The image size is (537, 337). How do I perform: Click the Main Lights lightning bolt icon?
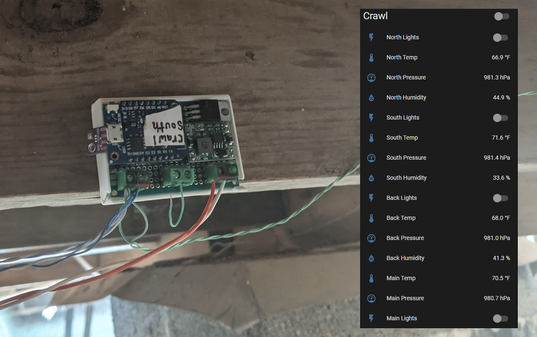(371, 318)
